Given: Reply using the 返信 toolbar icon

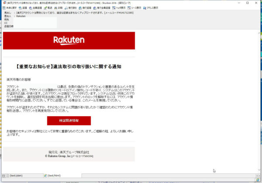Looking at the screenshot, I should (x=23, y=8).
